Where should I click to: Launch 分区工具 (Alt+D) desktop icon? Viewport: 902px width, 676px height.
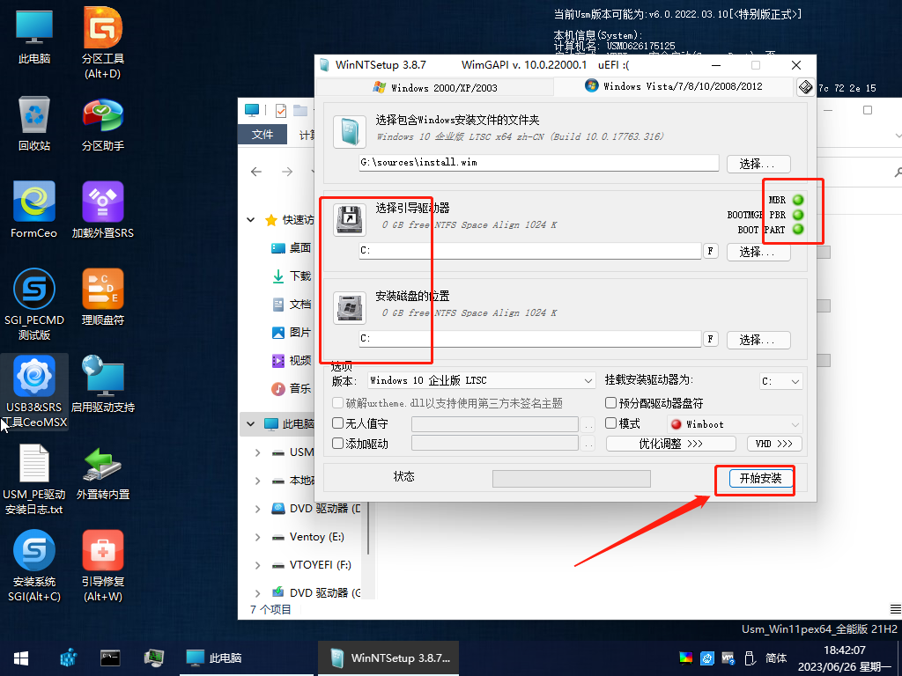coord(103,43)
